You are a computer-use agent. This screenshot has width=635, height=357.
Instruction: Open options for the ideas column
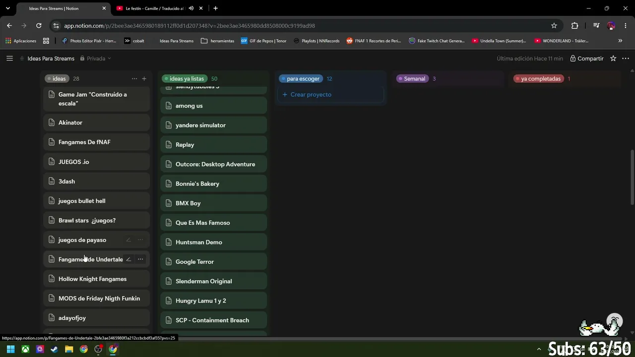coord(134,79)
